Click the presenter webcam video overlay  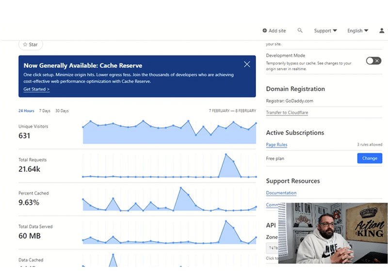coord(333,233)
